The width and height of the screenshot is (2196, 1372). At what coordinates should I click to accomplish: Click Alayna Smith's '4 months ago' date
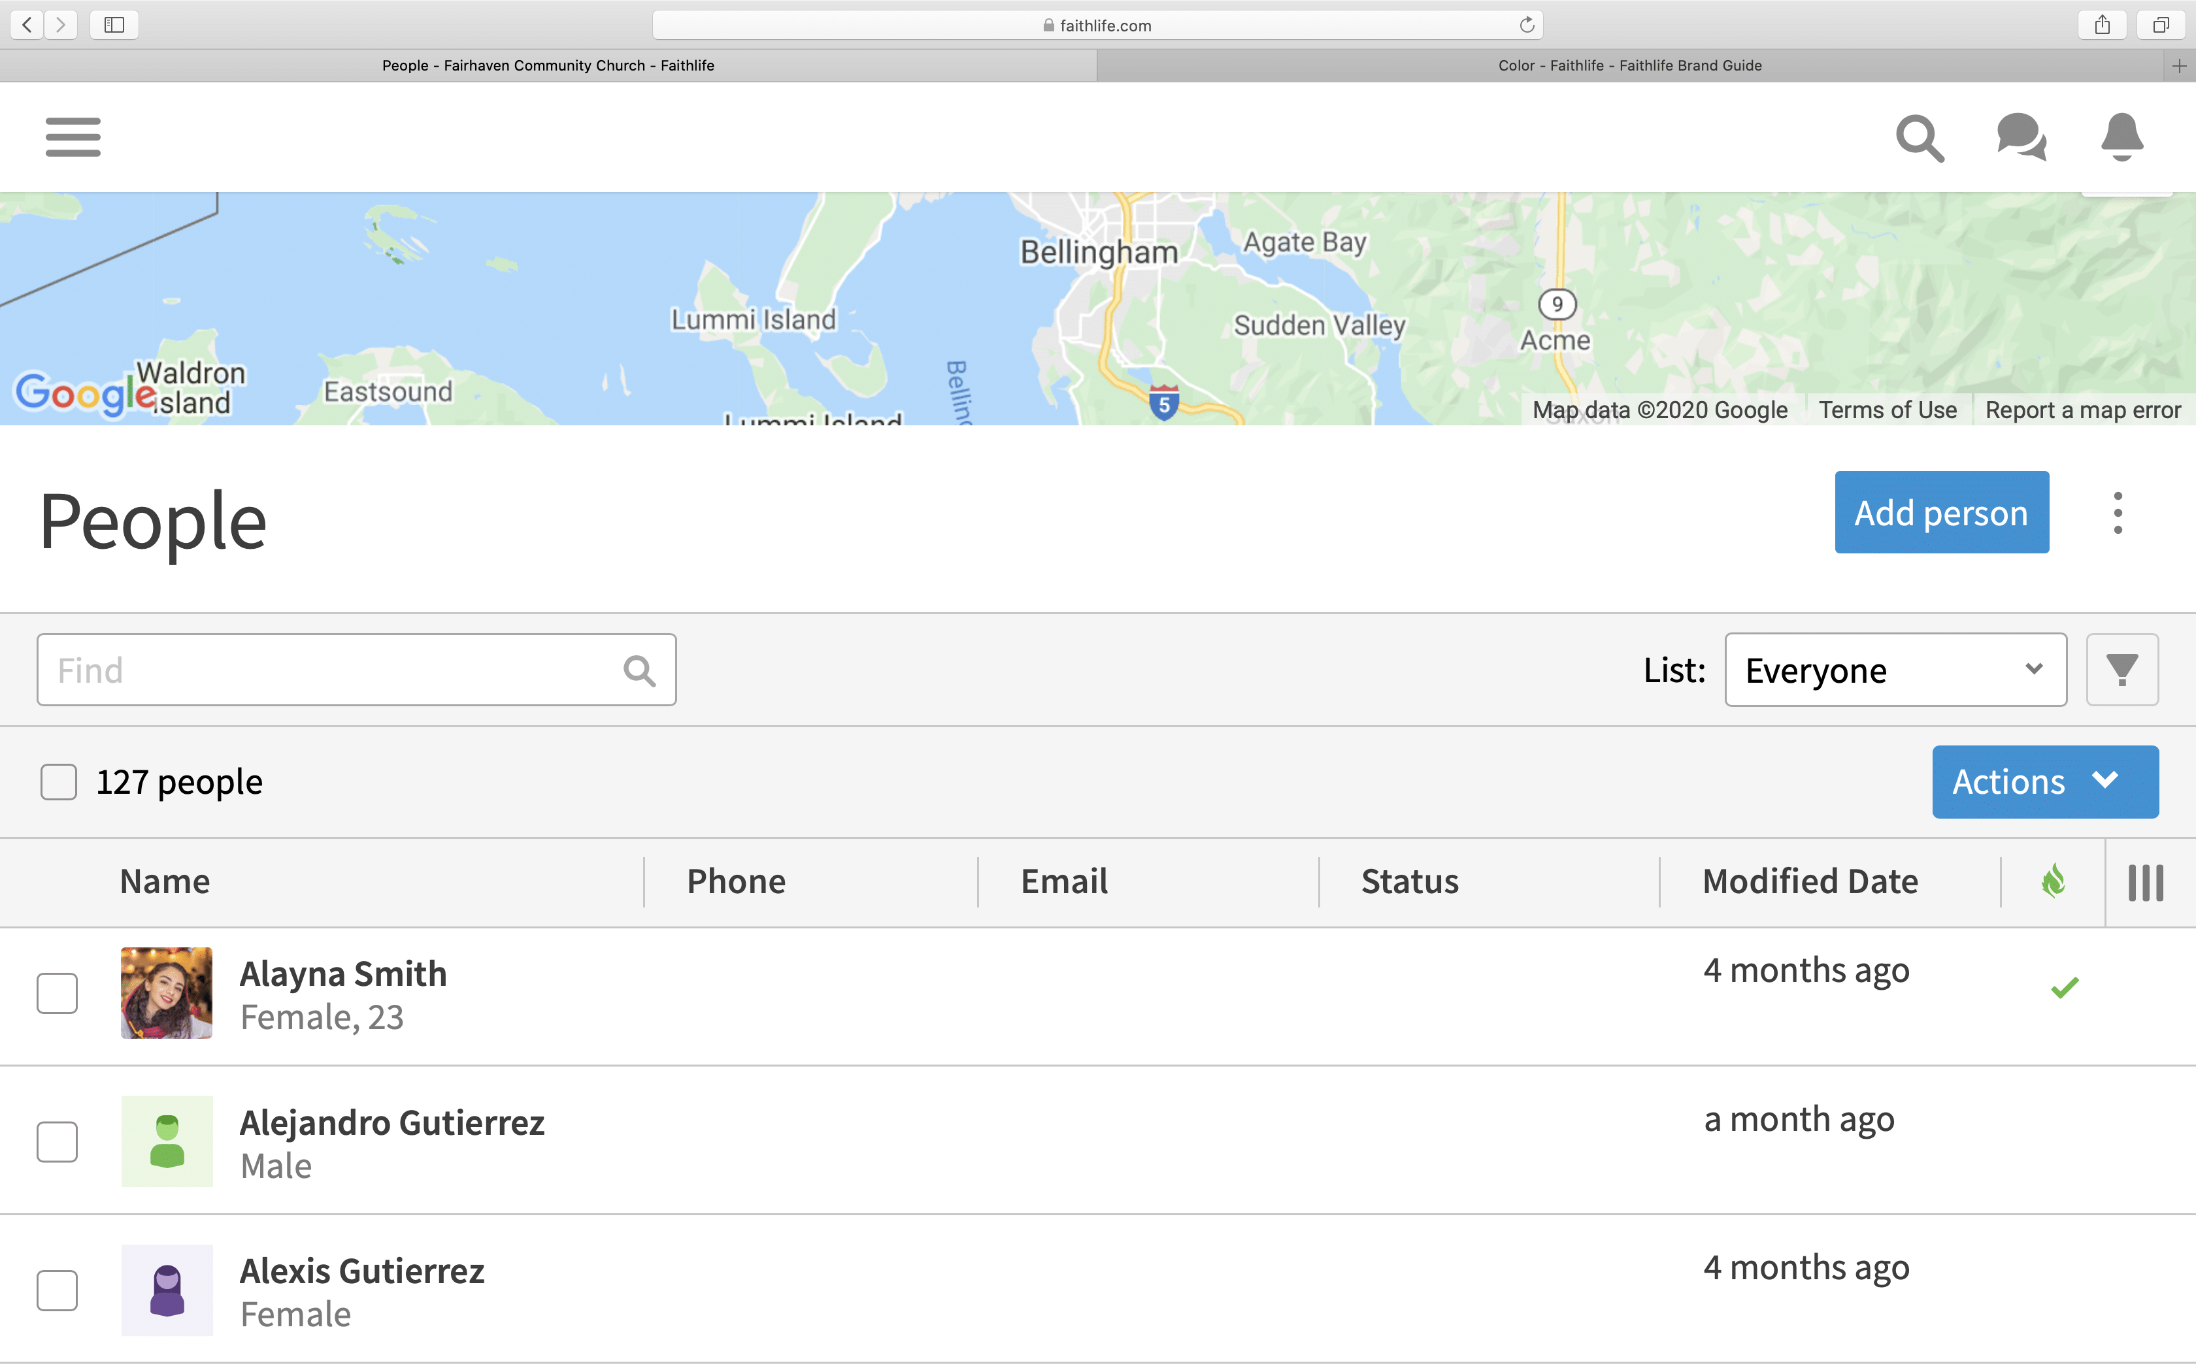[1806, 970]
